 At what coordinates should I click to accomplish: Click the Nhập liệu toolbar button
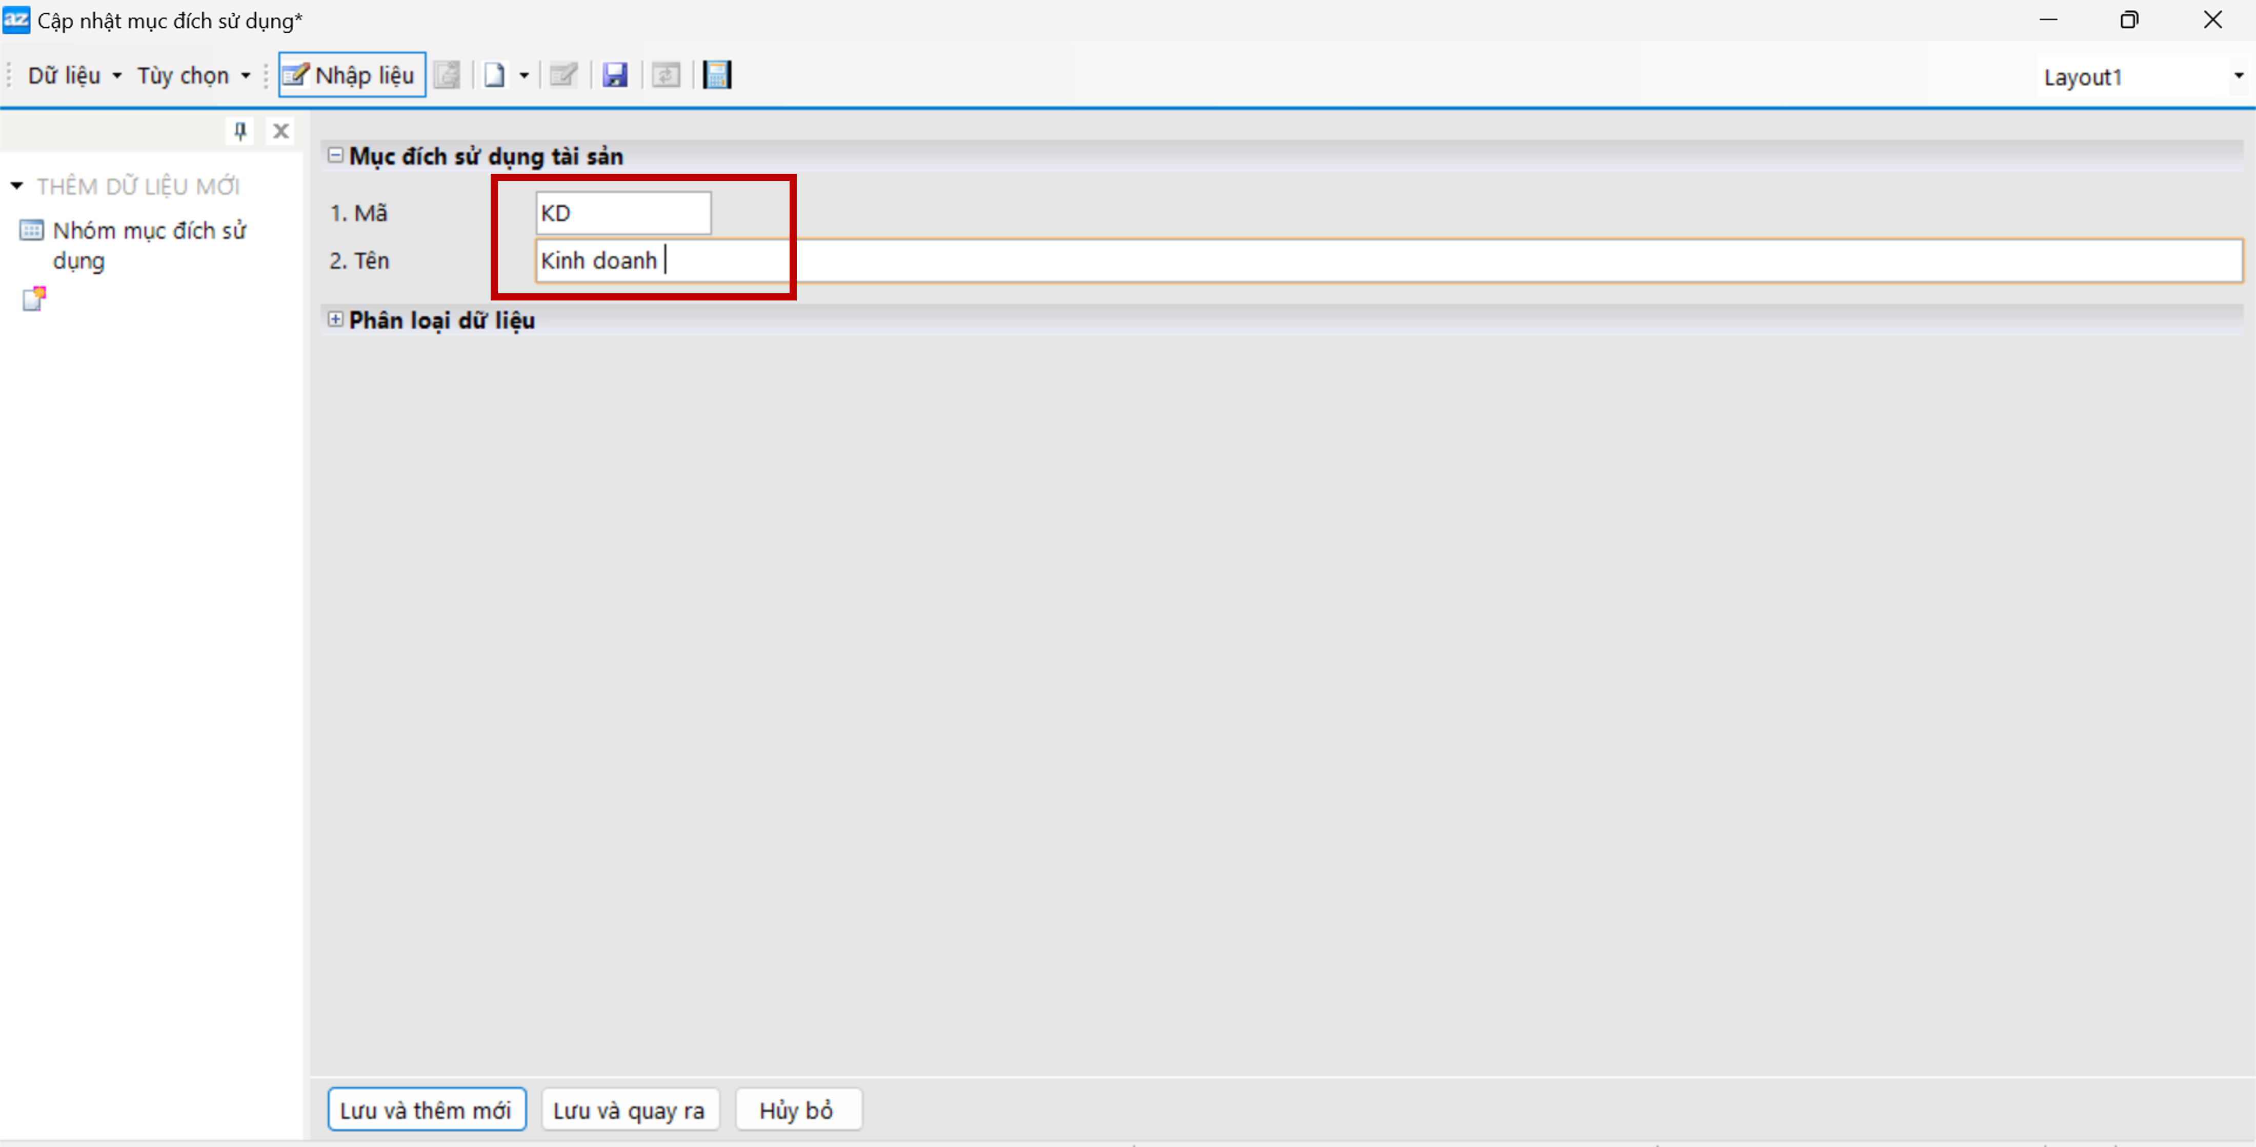351,75
